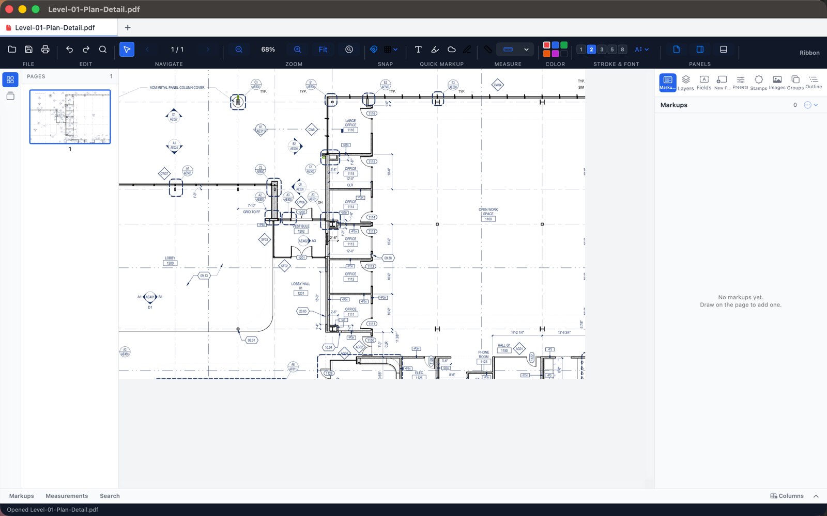Open a file using the folder icon
Image resolution: width=827 pixels, height=516 pixels.
12,50
